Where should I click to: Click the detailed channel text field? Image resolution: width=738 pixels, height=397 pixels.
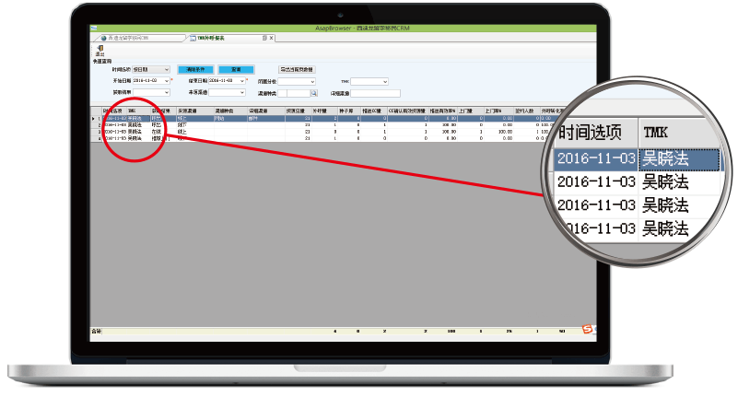pyautogui.click(x=375, y=93)
